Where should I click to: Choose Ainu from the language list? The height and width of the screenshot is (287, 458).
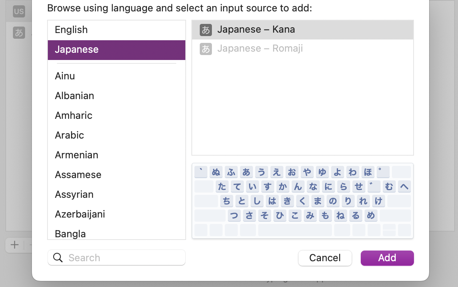(x=65, y=76)
